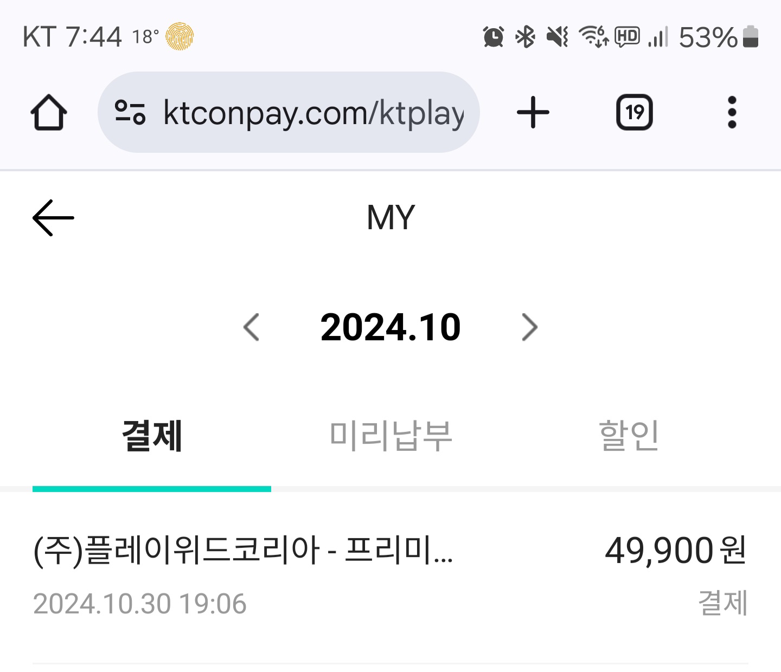
Task: Tap the fingerprint icon in status bar
Action: click(x=180, y=37)
